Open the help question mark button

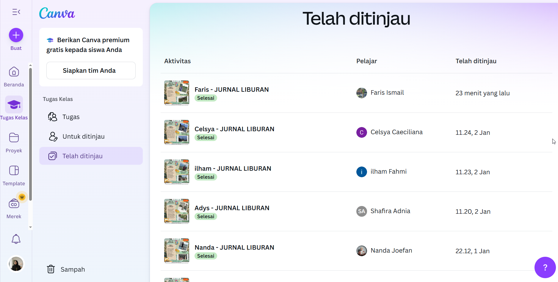coord(545,267)
